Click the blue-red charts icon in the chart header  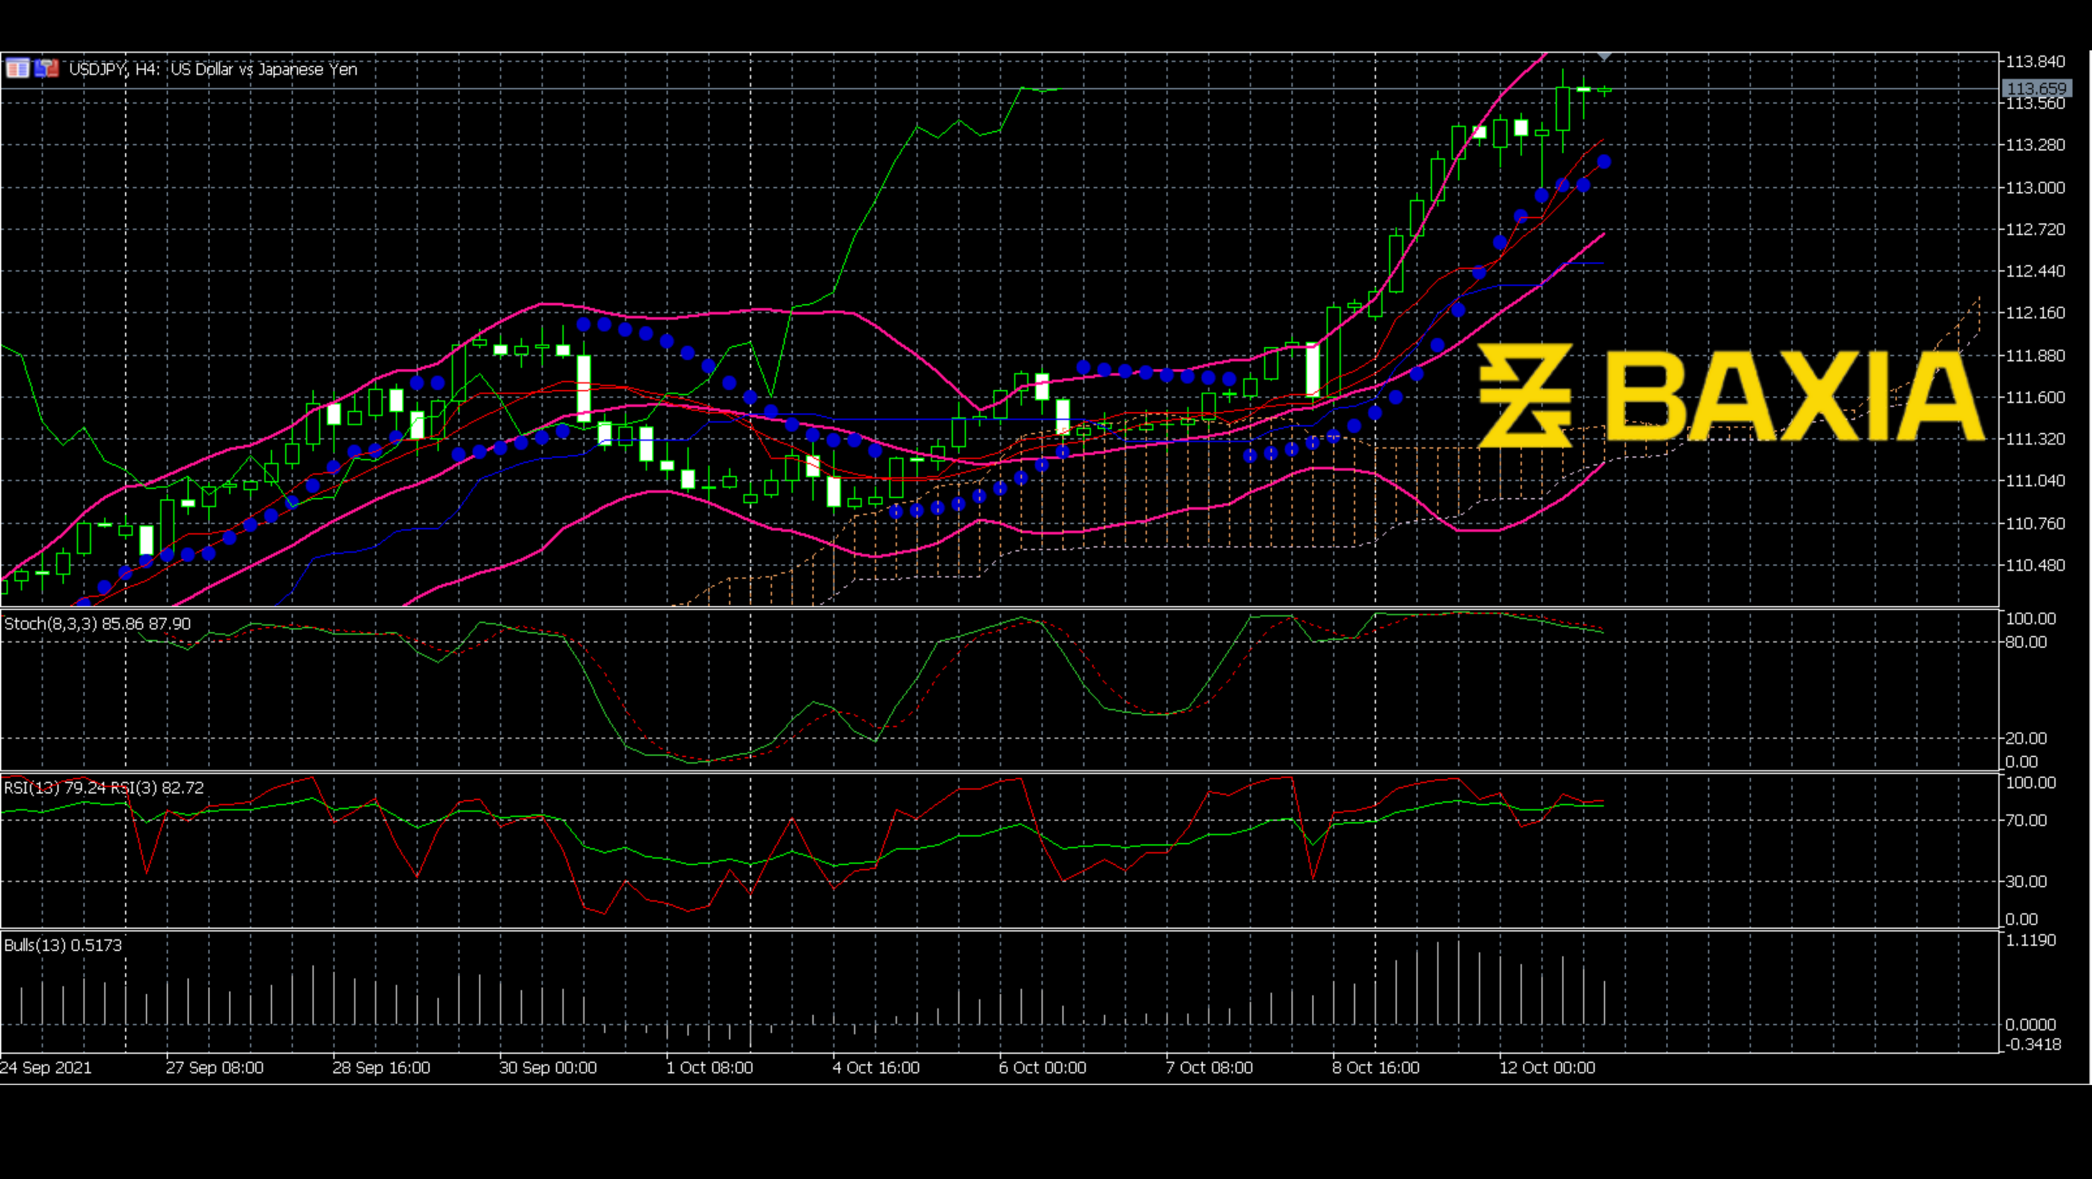click(x=46, y=68)
